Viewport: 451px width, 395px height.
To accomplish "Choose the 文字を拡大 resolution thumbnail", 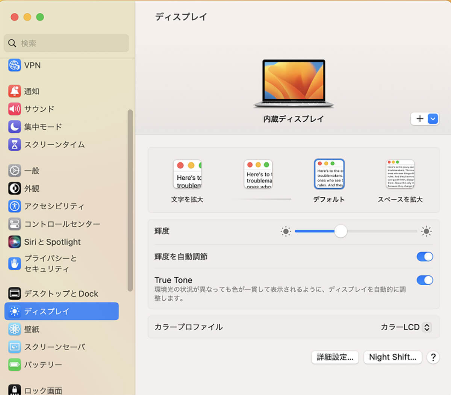I will coord(187,174).
